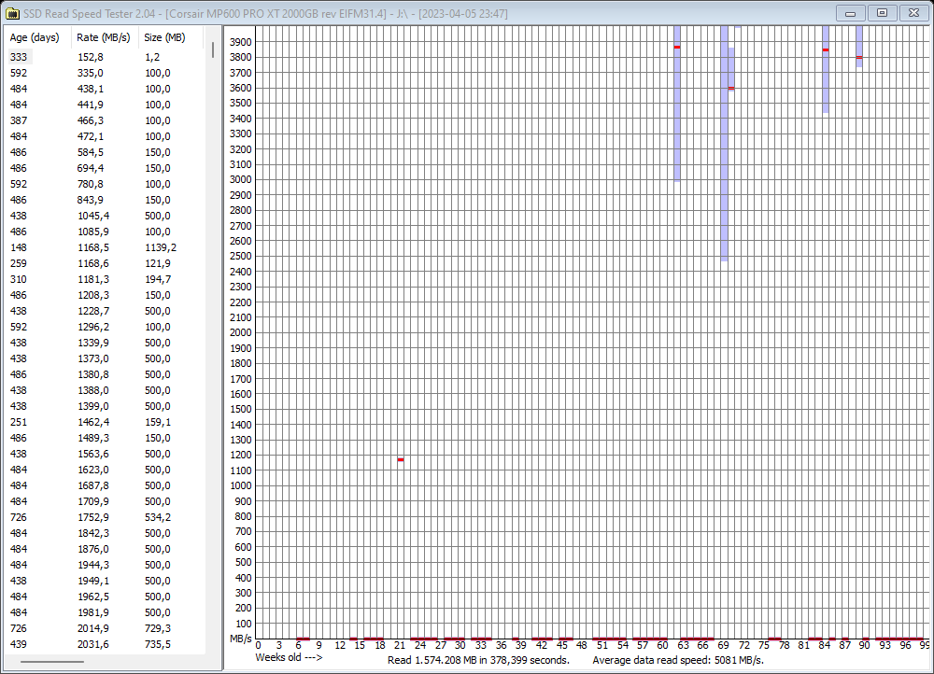Screen dimensions: 934x674
Task: Click the SSD Read Speed Tester app icon
Action: 12,13
